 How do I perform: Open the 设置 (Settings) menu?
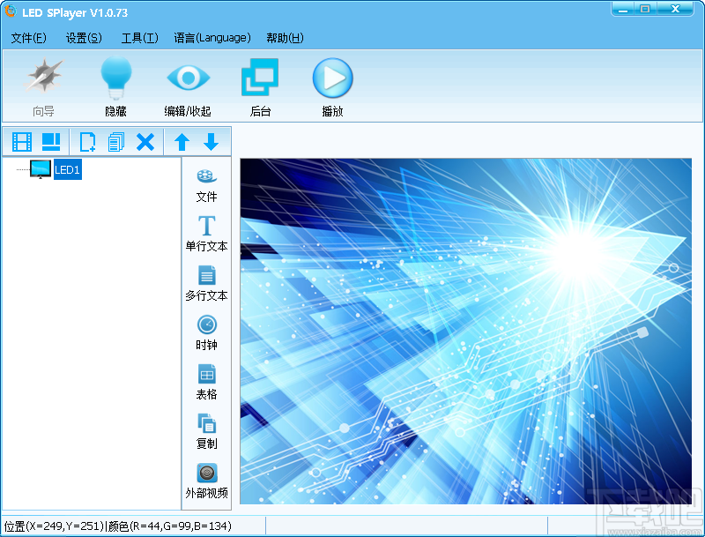83,38
